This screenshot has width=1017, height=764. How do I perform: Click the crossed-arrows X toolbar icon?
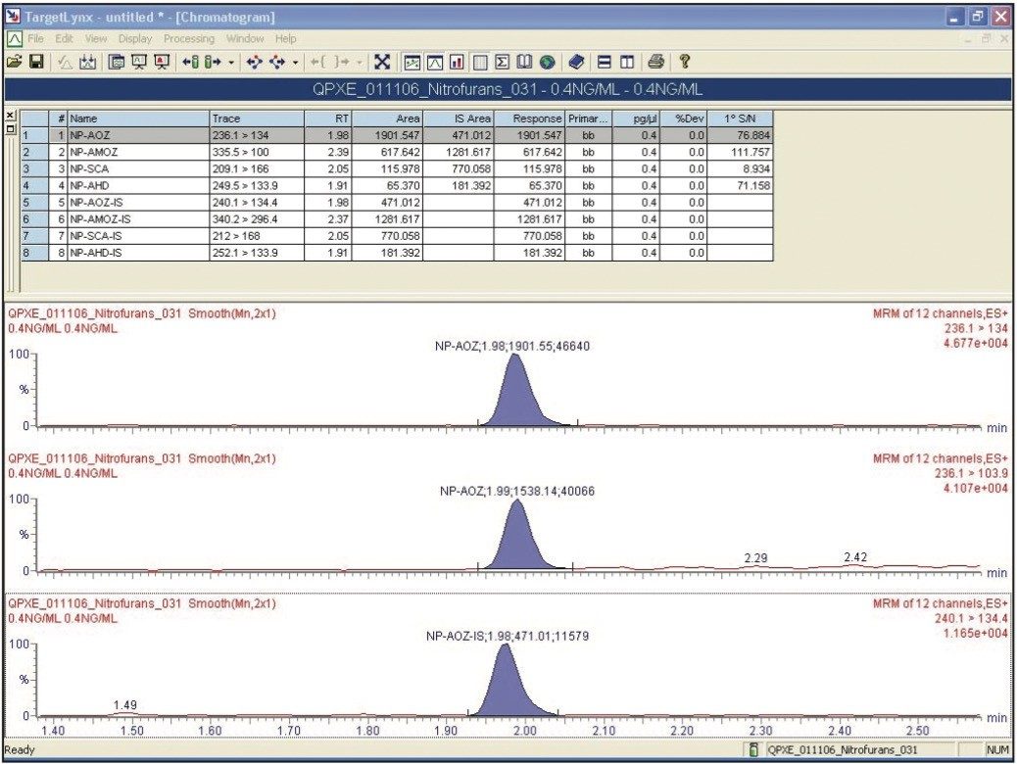tap(382, 62)
